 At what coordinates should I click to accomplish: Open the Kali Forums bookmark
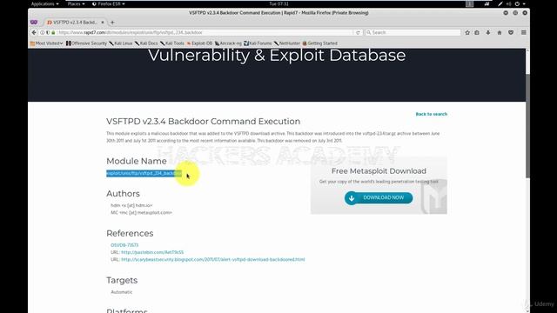(x=258, y=43)
